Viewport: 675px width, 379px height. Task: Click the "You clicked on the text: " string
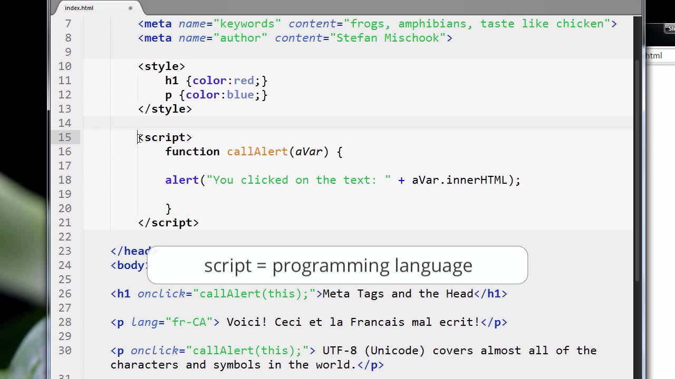299,180
